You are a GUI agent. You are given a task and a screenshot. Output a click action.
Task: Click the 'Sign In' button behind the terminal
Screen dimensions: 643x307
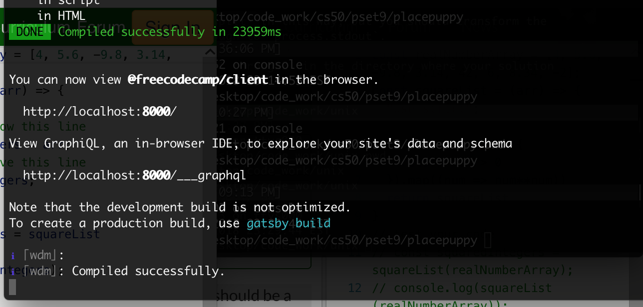pyautogui.click(x=172, y=27)
